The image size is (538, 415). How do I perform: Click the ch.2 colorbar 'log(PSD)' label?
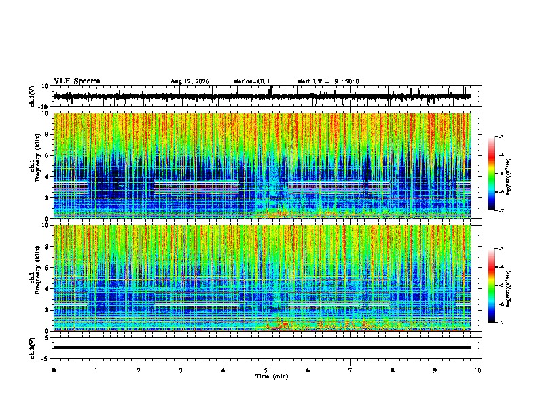509,288
